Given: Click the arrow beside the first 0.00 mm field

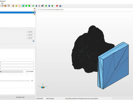Looking at the screenshot, I should (27, 32).
